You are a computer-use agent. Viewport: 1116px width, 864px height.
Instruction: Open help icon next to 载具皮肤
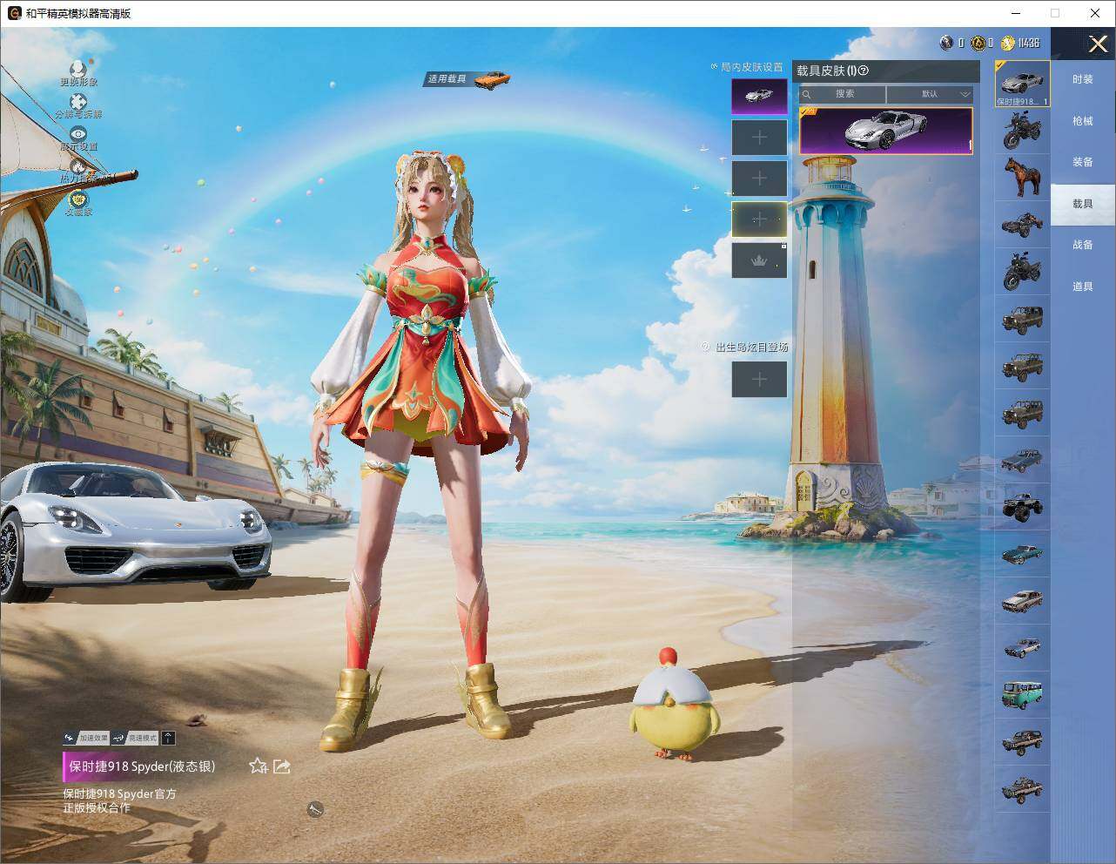click(864, 71)
